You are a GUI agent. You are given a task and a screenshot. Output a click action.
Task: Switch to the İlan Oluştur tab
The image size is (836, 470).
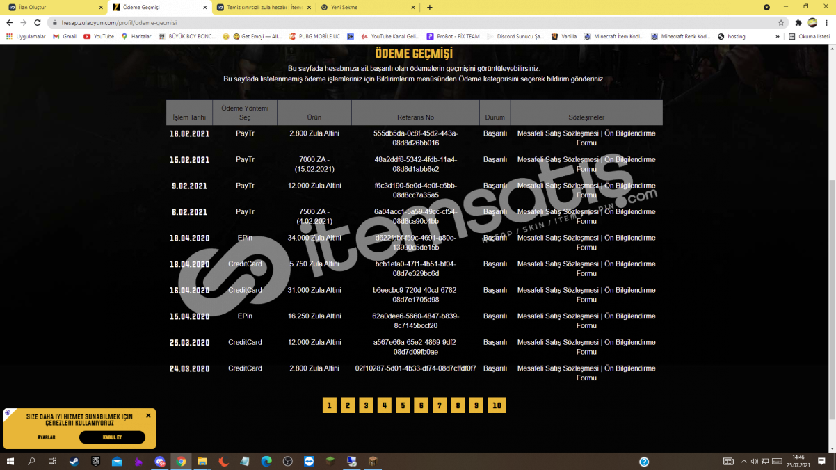tap(54, 8)
